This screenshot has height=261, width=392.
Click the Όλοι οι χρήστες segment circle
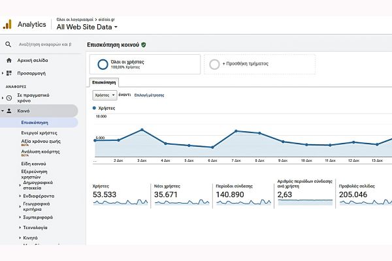pos(103,64)
